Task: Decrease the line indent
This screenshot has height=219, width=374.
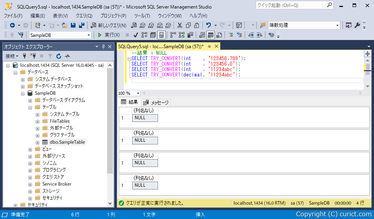Action: (x=251, y=35)
